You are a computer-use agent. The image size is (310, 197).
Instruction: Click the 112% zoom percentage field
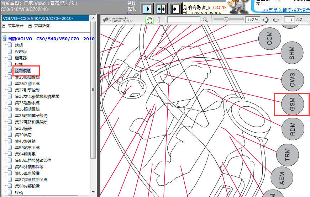coord(252,20)
